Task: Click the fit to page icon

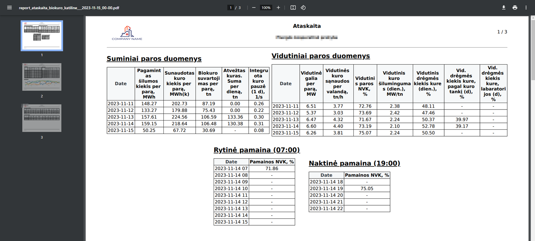Action: pyautogui.click(x=293, y=8)
